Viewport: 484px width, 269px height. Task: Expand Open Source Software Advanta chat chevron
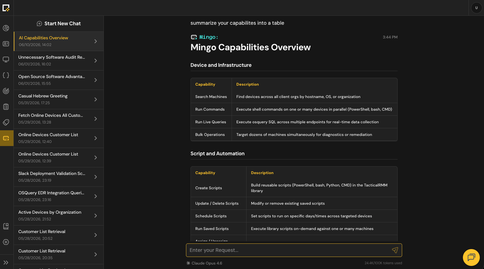tap(96, 80)
